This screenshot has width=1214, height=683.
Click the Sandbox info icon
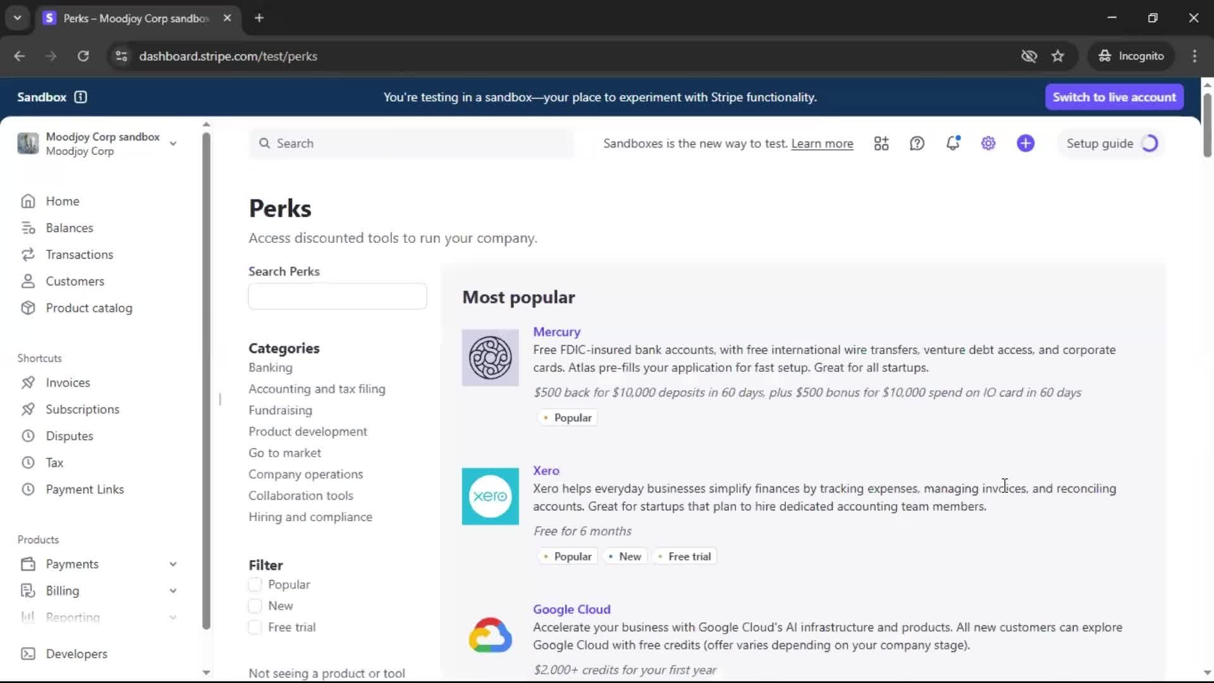(80, 97)
